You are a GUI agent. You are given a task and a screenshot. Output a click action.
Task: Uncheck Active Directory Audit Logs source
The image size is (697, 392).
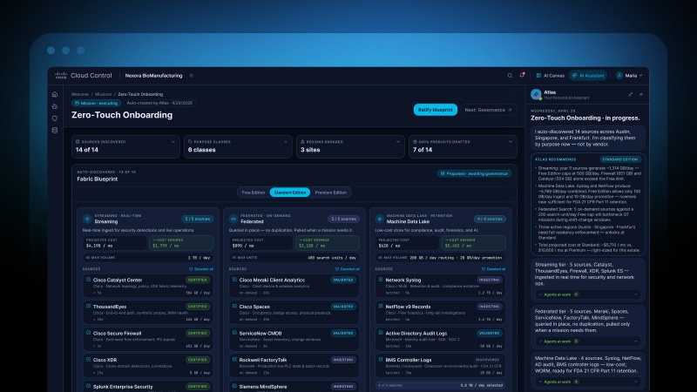click(381, 333)
